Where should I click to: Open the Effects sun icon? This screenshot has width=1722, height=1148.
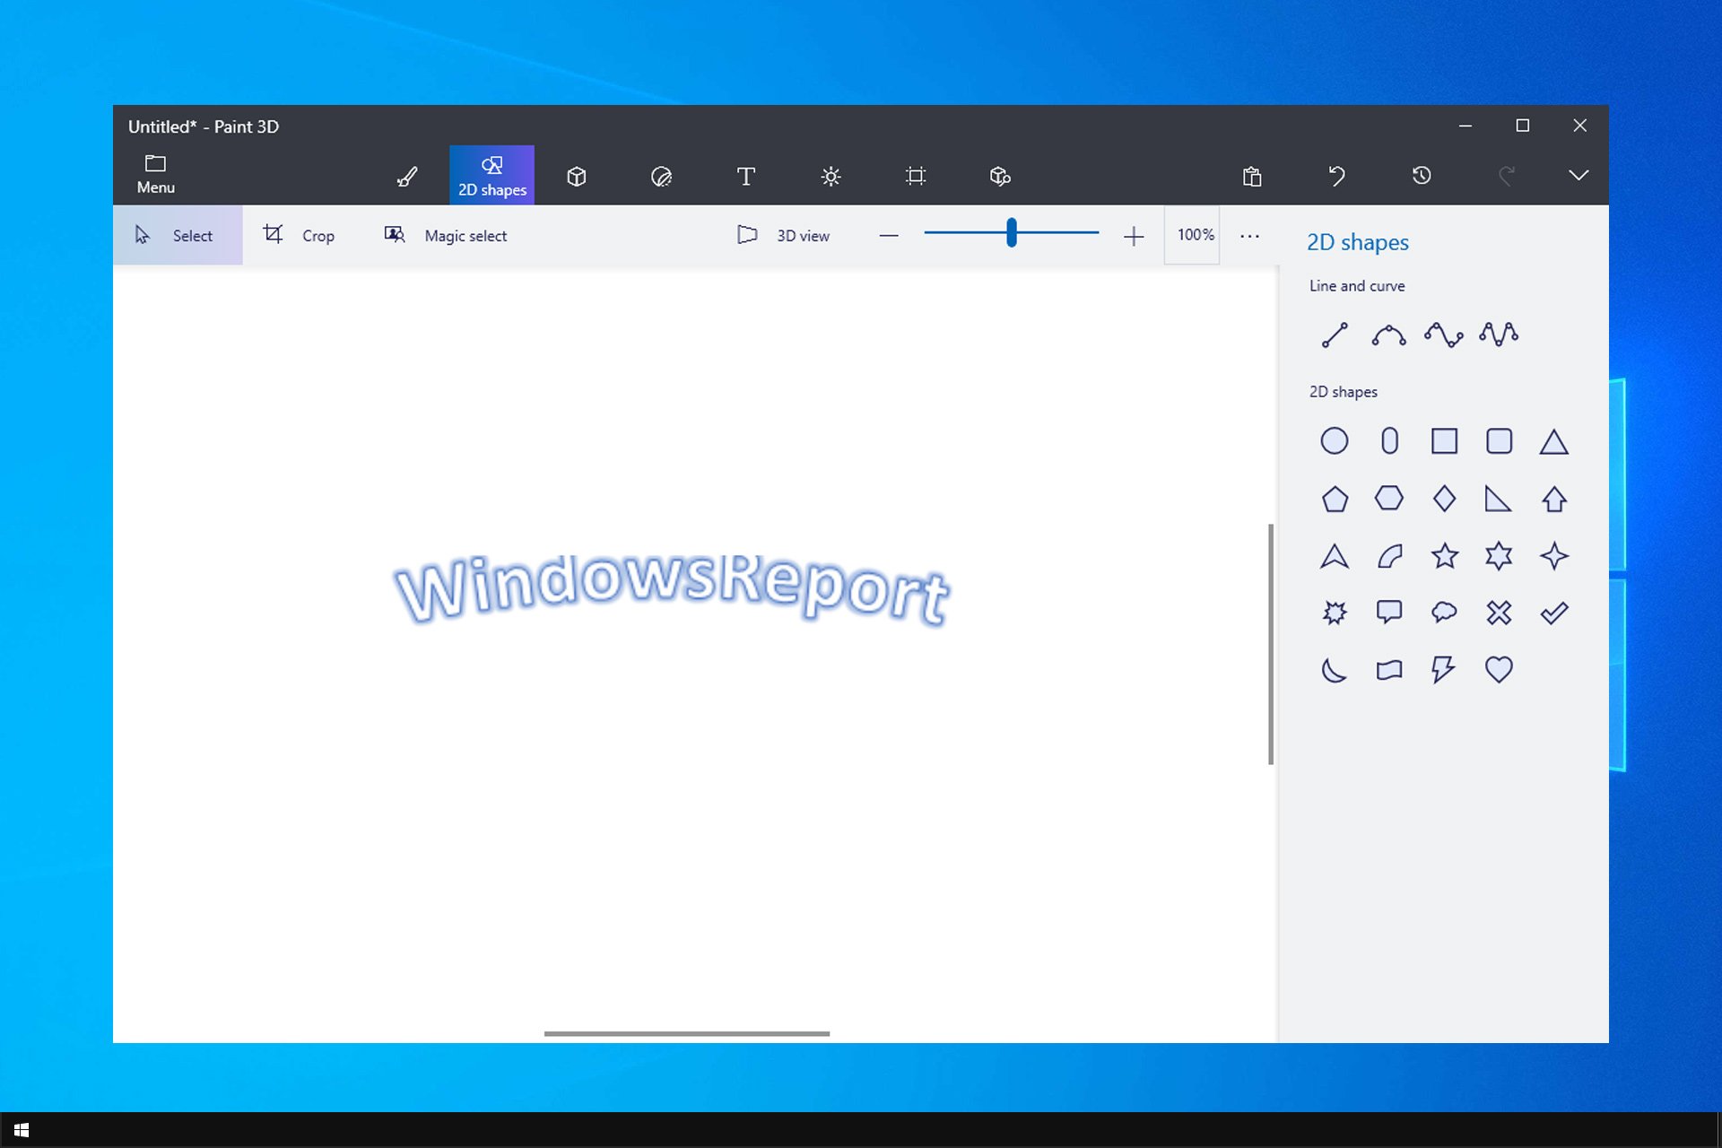coord(831,176)
